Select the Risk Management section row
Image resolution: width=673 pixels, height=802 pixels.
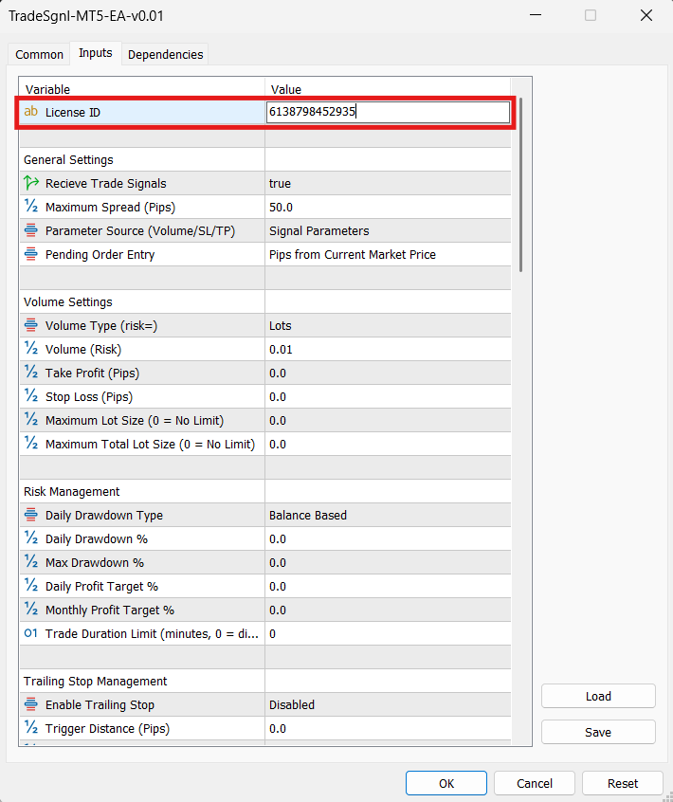click(x=264, y=491)
